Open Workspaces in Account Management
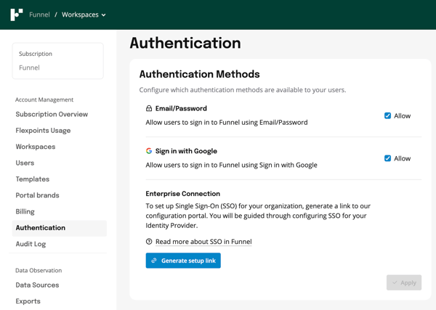This screenshot has height=310, width=436. [36, 147]
